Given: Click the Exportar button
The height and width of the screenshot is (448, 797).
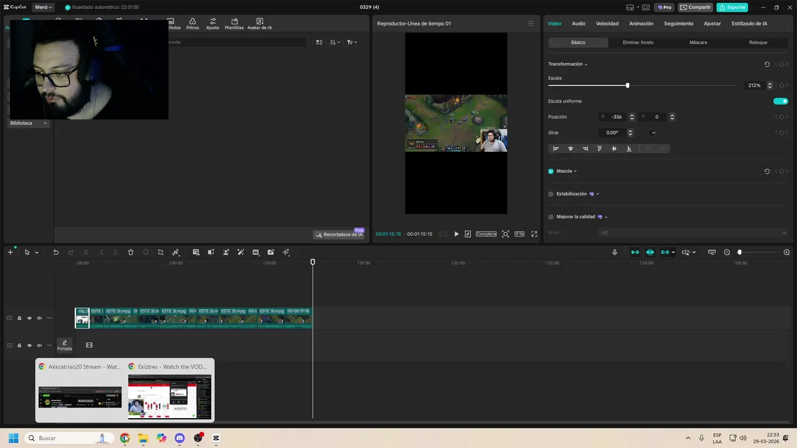Looking at the screenshot, I should click(x=732, y=7).
